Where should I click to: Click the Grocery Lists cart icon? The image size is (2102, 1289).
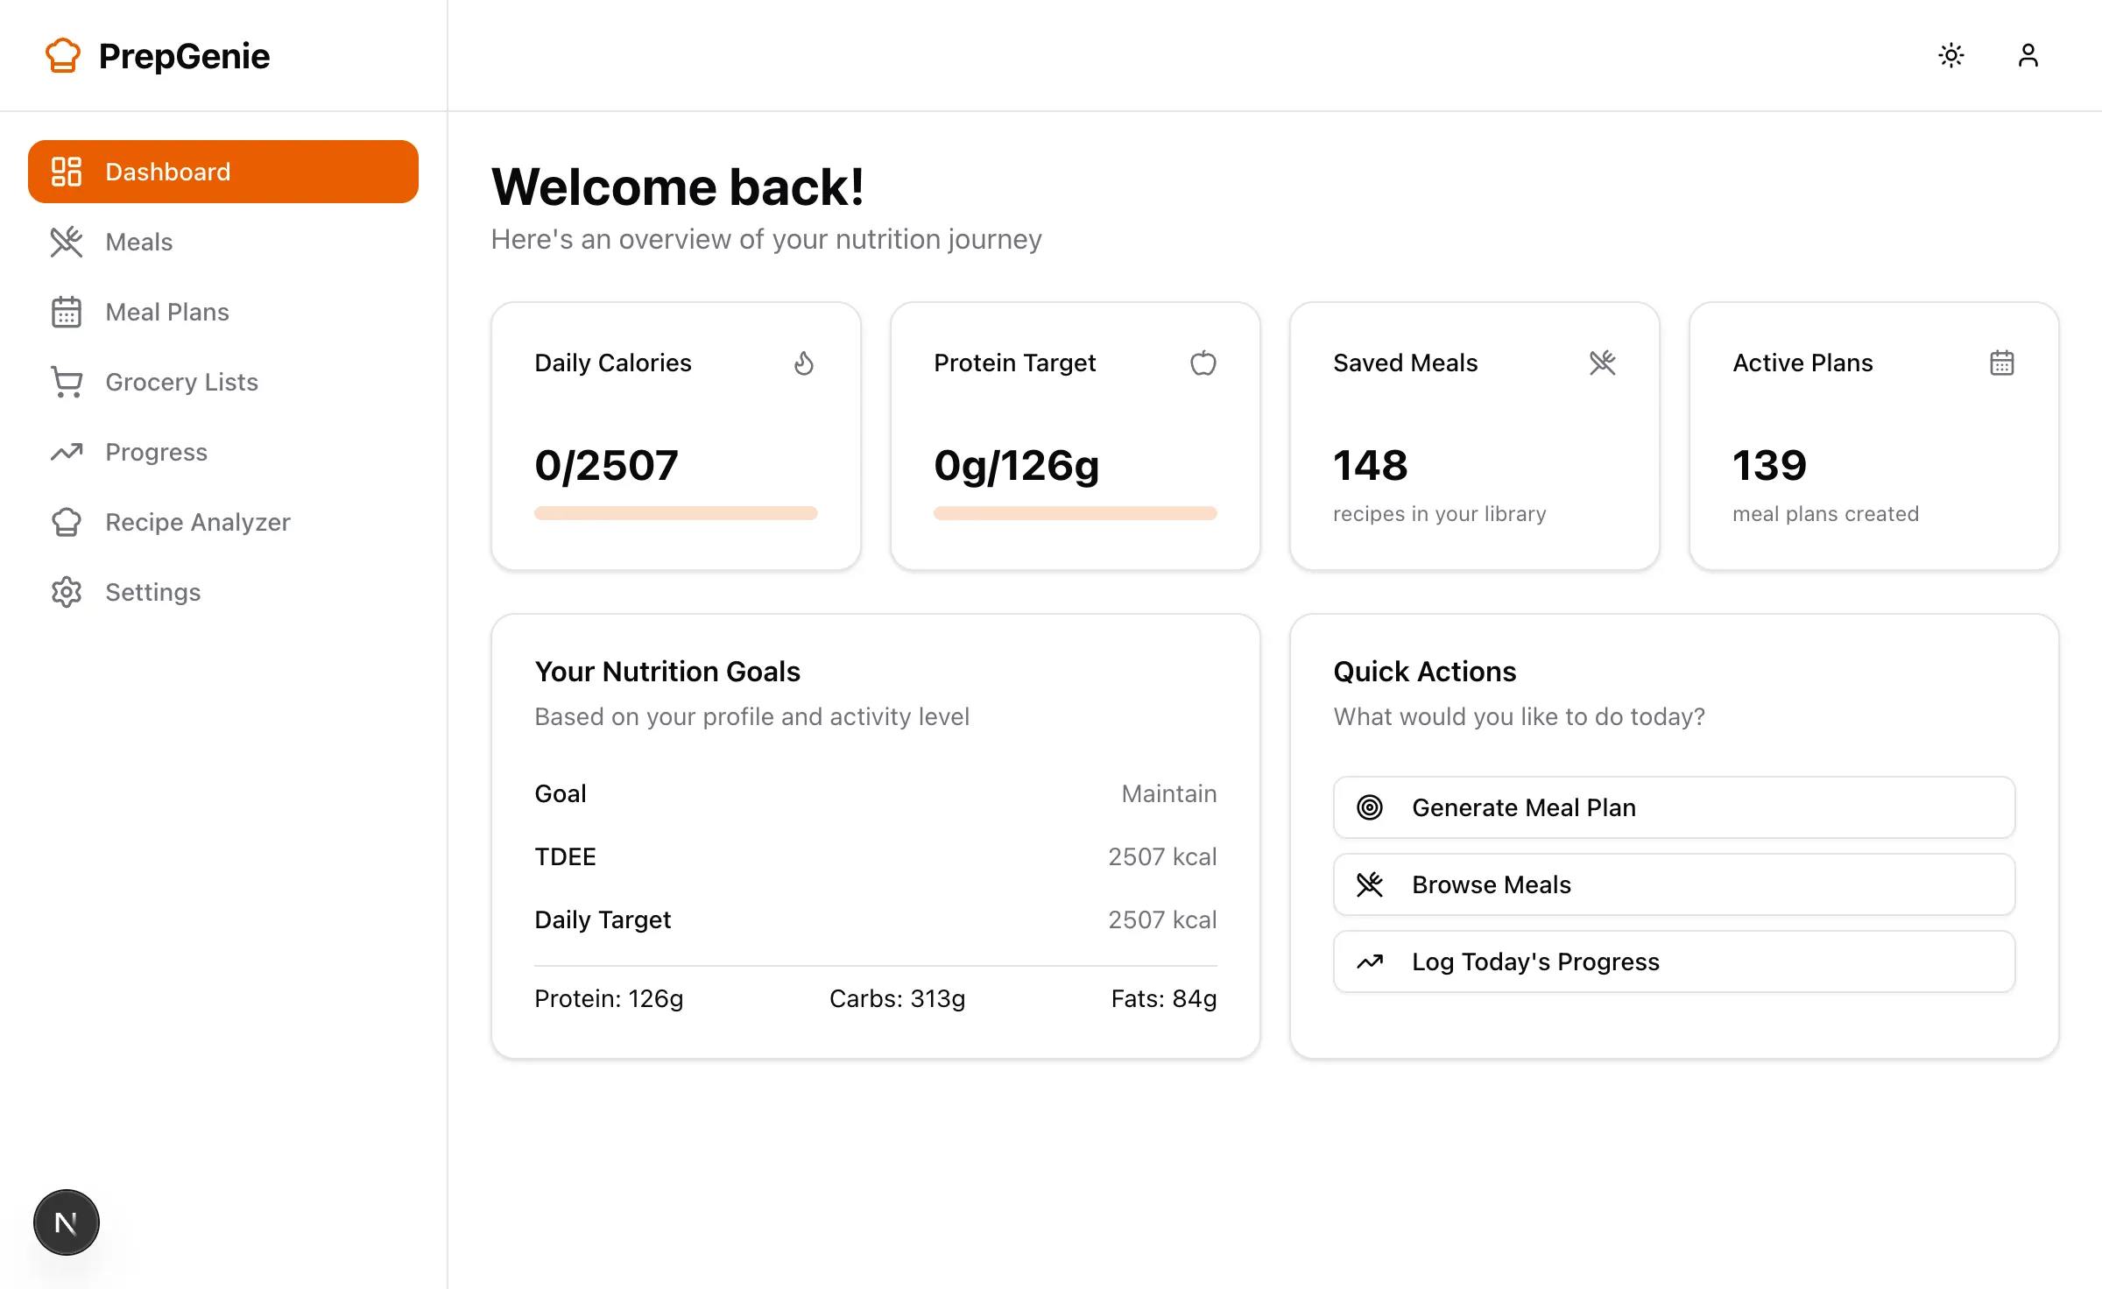[66, 382]
